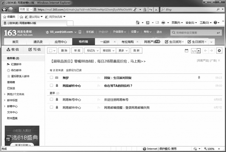Click the Read mail envelope icon in IE toolbar
The height and width of the screenshot is (152, 226).
(x=157, y=23)
